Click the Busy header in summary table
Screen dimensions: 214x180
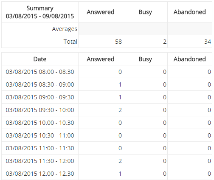[145, 12]
